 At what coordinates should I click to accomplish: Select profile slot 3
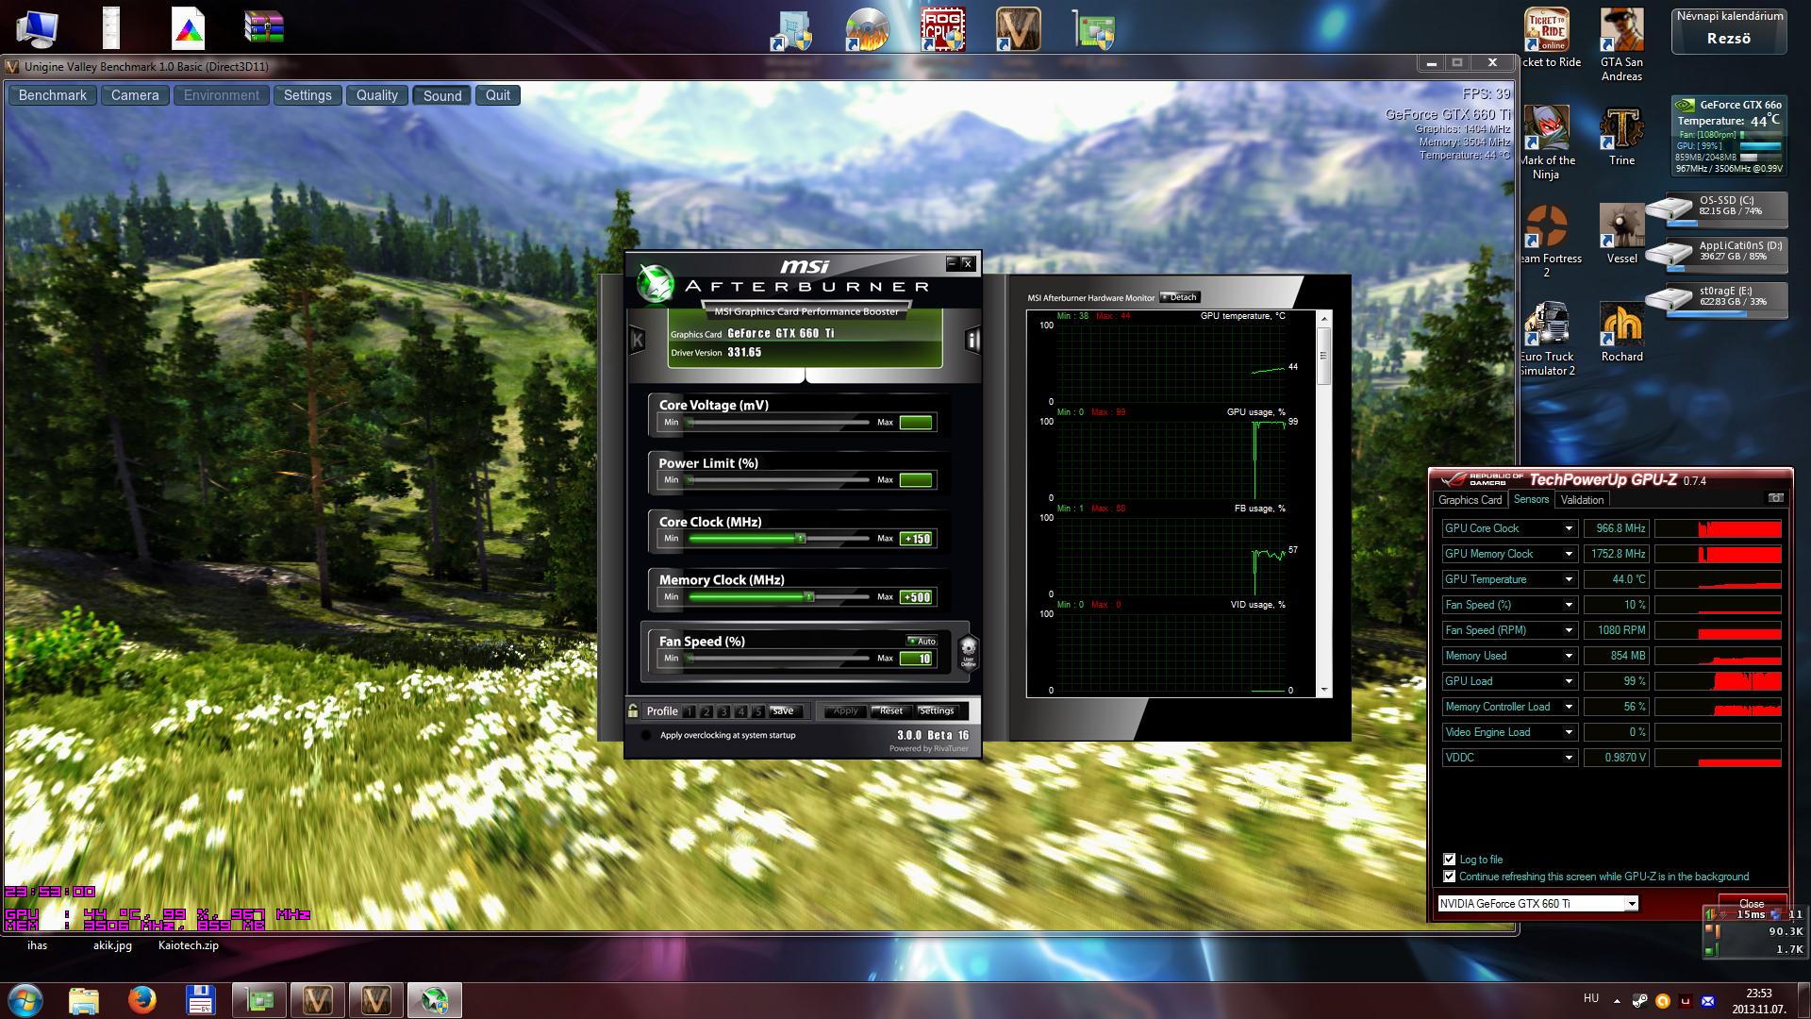pyautogui.click(x=723, y=711)
